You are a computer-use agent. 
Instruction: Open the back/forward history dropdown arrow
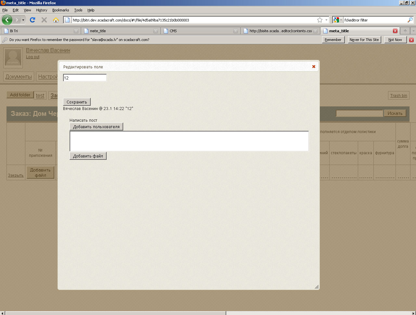coord(23,20)
